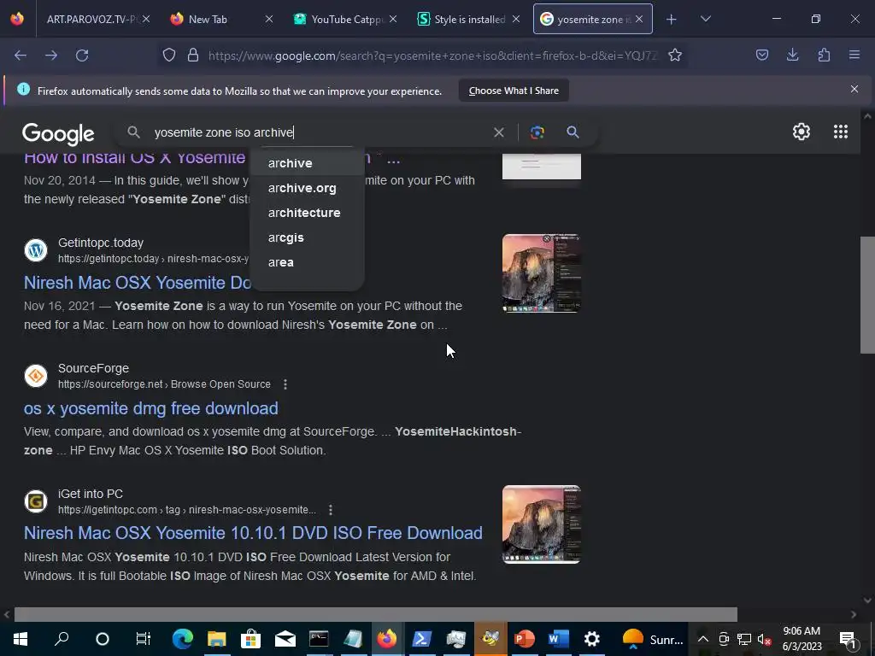
Task: Click Choose What I Share button
Action: point(514,91)
